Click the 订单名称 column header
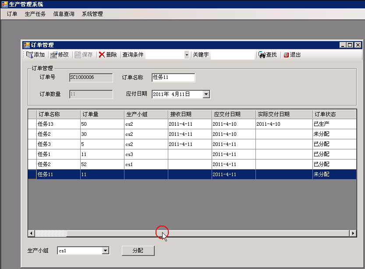The image size is (365, 269). pos(58,114)
